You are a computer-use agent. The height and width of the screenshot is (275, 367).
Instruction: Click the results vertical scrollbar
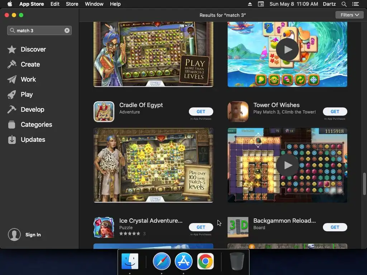point(364,184)
